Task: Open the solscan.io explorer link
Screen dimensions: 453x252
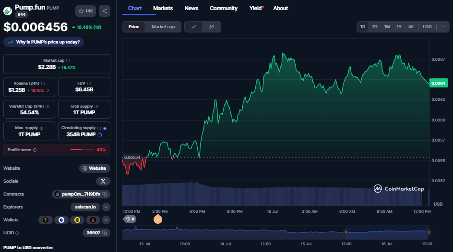Action: pos(85,207)
